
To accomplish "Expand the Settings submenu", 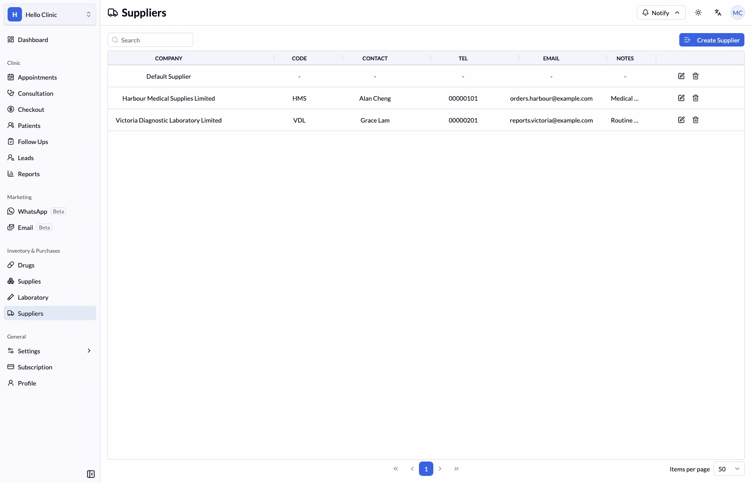I will pyautogui.click(x=50, y=351).
